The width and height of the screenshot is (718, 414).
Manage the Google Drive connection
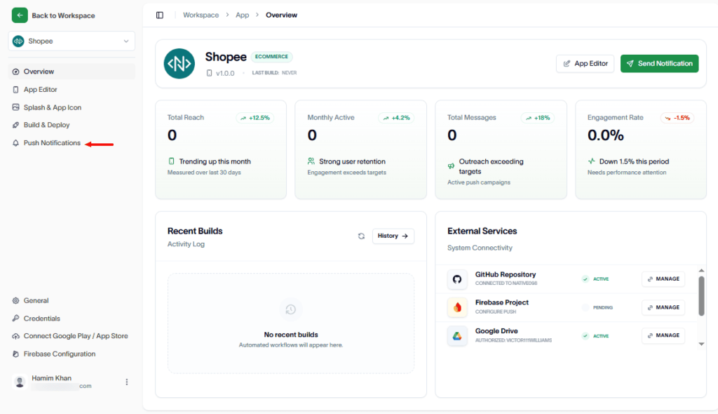pos(663,335)
